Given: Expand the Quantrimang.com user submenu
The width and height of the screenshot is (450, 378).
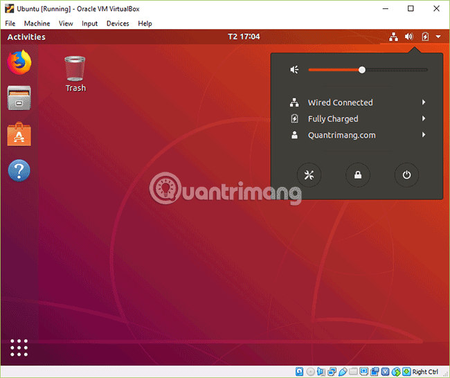Looking at the screenshot, I should coord(424,134).
